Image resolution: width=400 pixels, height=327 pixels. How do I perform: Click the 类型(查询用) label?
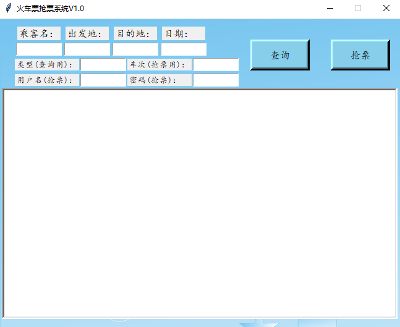pos(47,65)
